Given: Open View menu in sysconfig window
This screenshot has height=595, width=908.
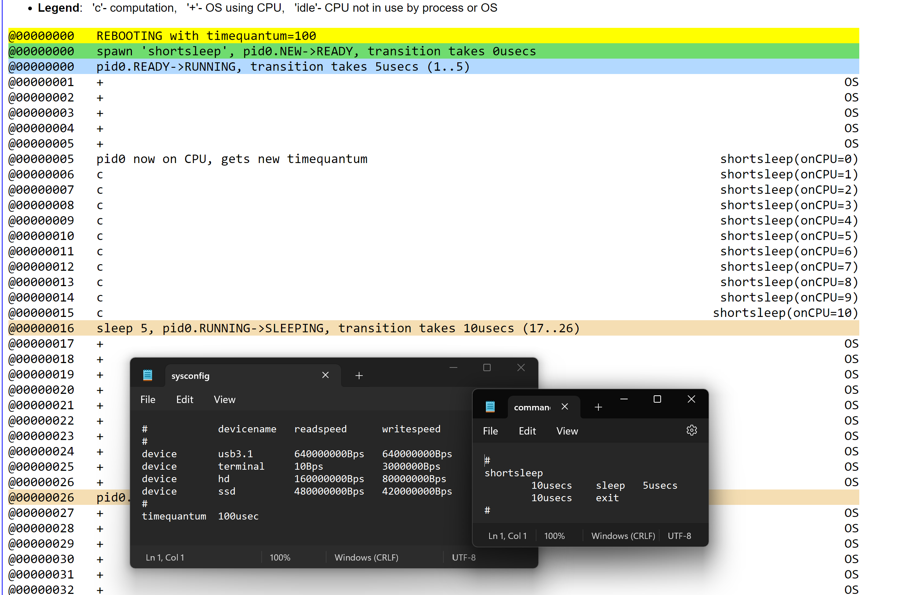Looking at the screenshot, I should [224, 400].
